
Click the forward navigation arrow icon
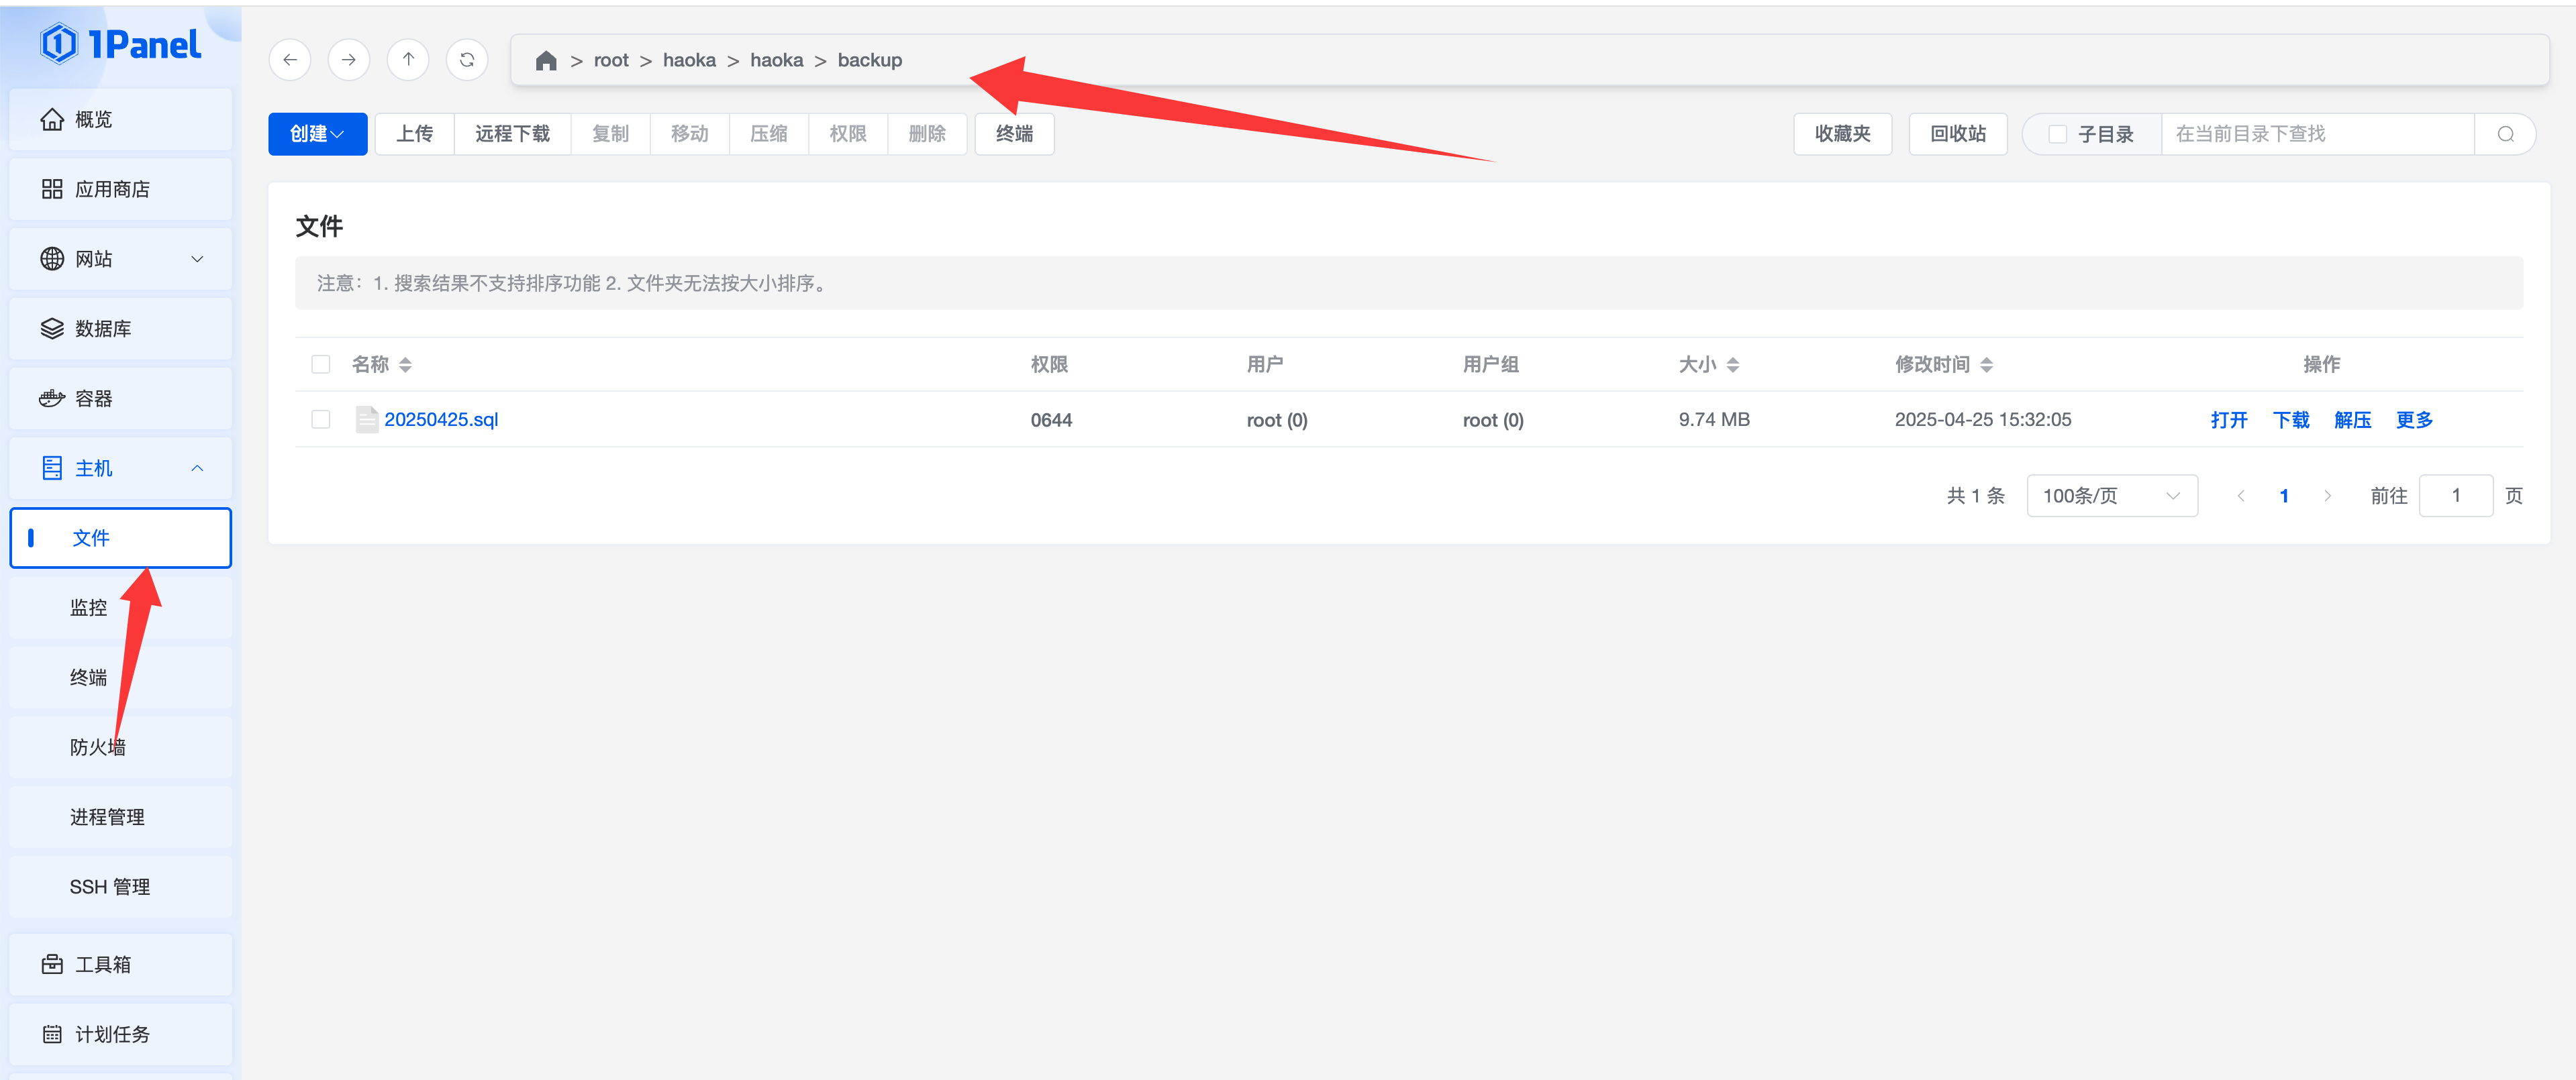[x=349, y=60]
